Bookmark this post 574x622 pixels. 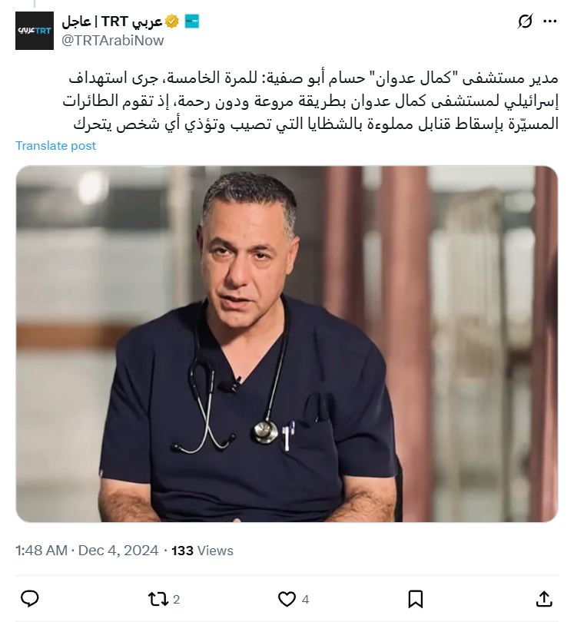tap(415, 599)
